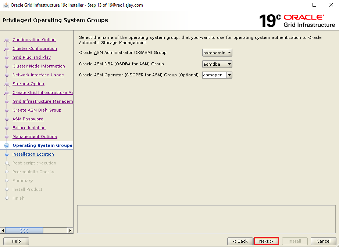339x247 pixels.
Task: Proceed with the Next button
Action: [266, 241]
